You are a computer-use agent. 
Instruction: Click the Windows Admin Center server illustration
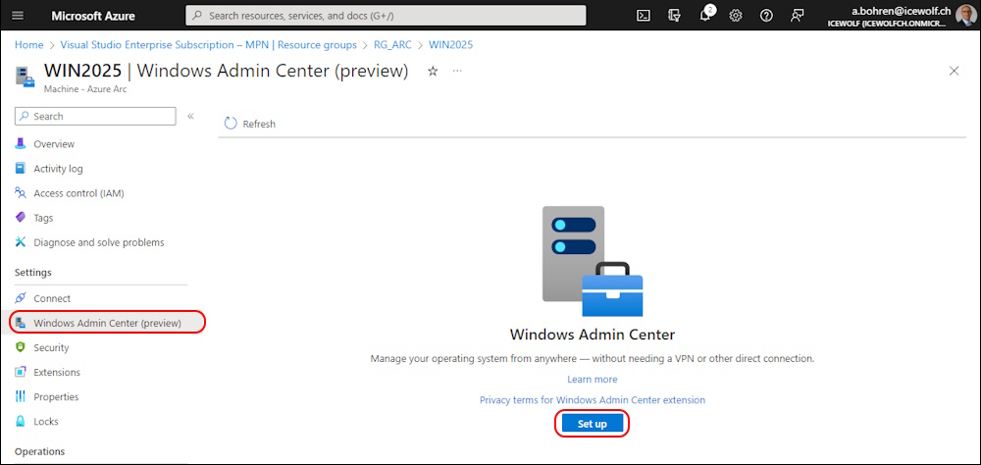tap(592, 262)
